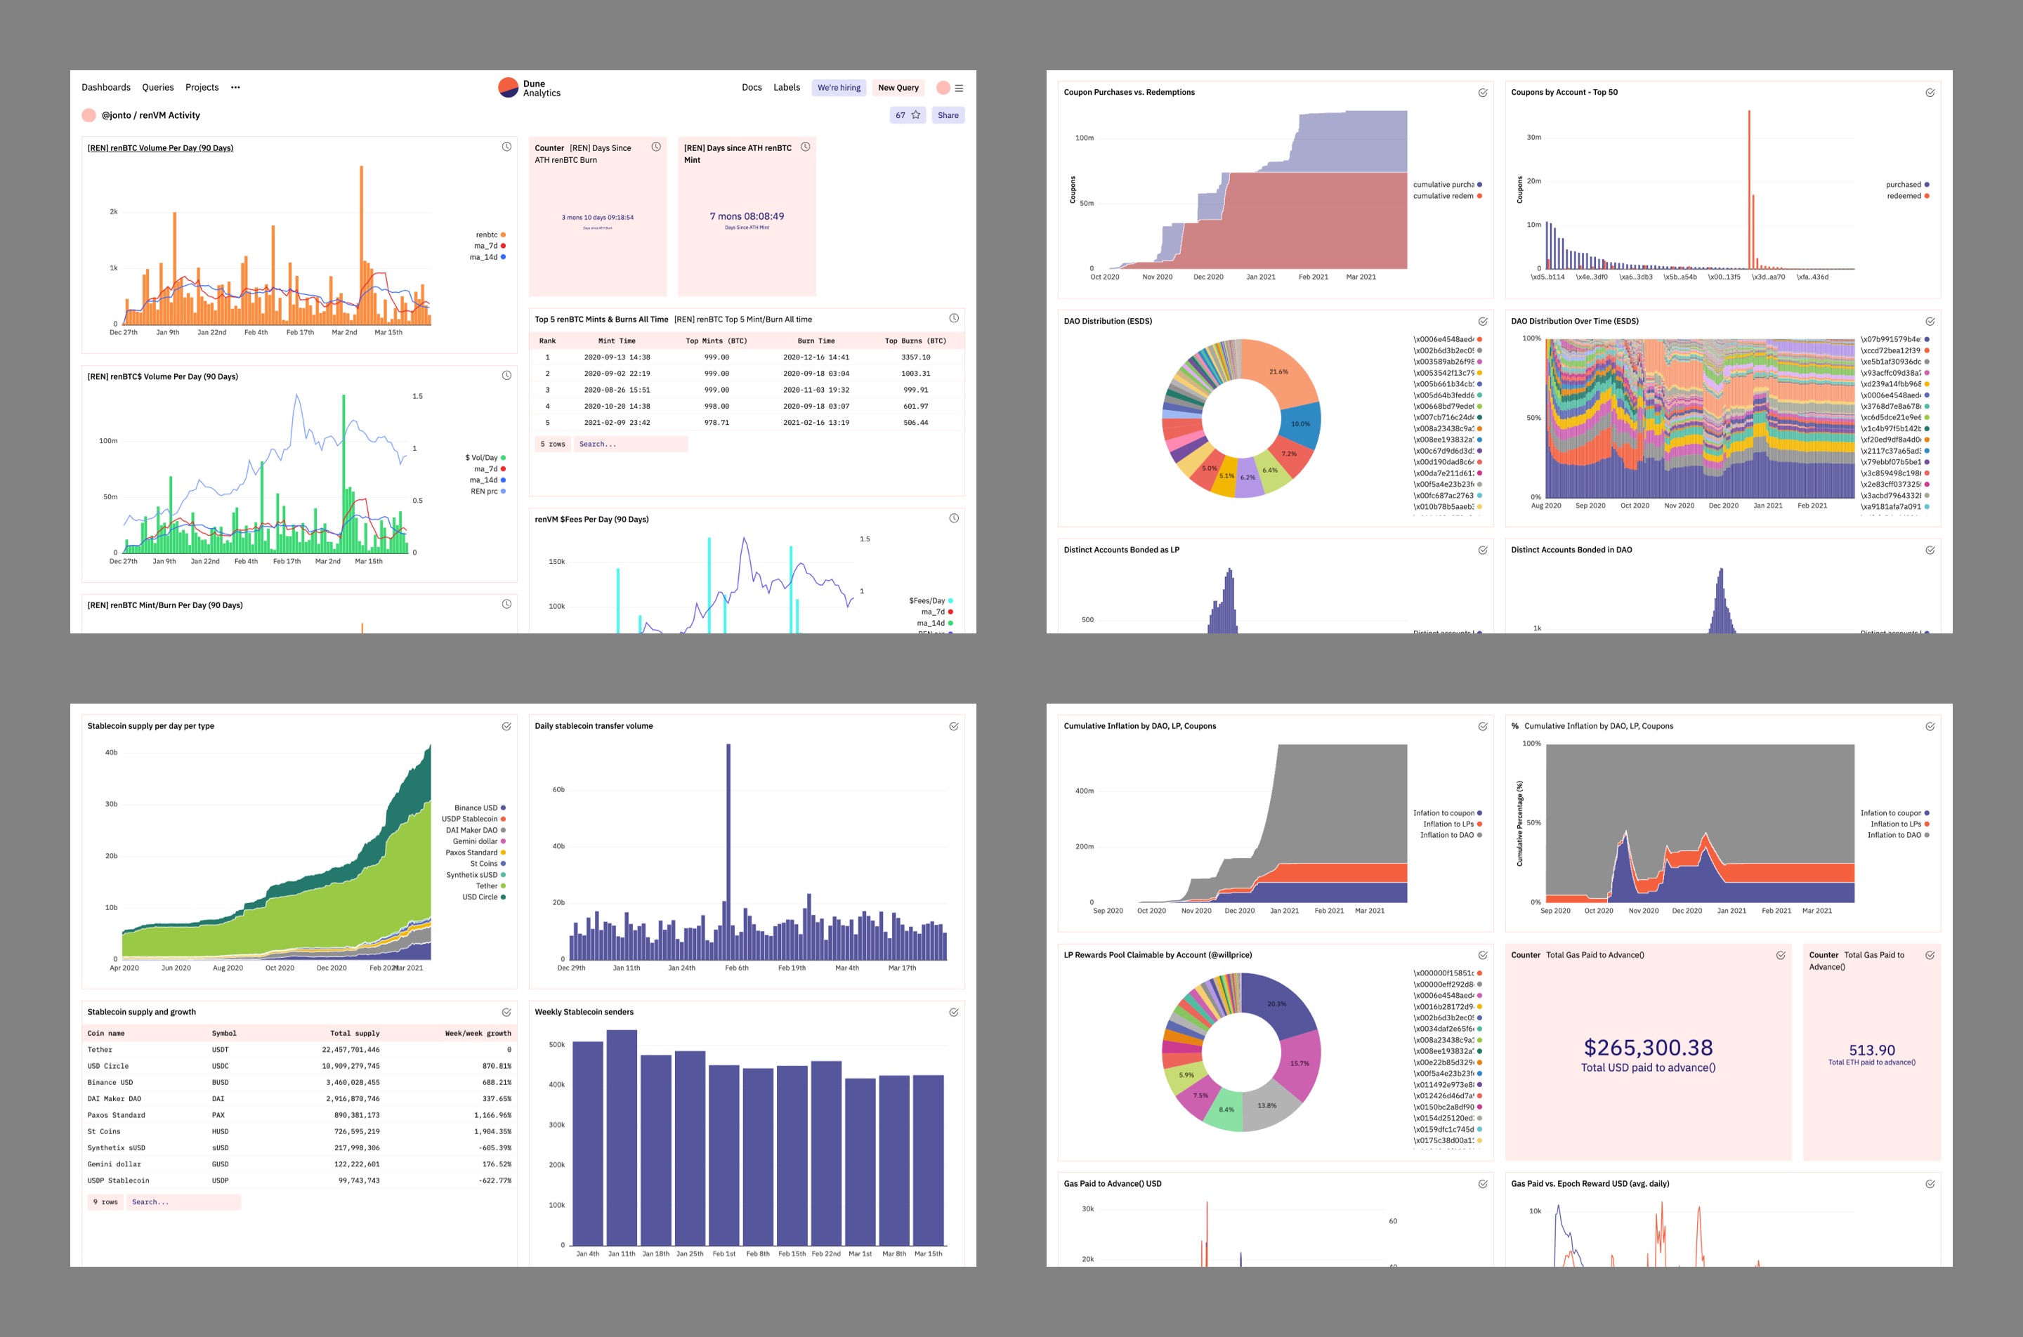This screenshot has height=1337, width=2023.
Task: Click clock icon on renBTC$ Volume Per Day card
Action: [506, 375]
